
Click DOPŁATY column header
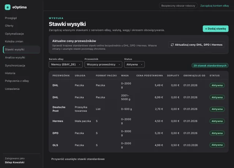click(173, 76)
